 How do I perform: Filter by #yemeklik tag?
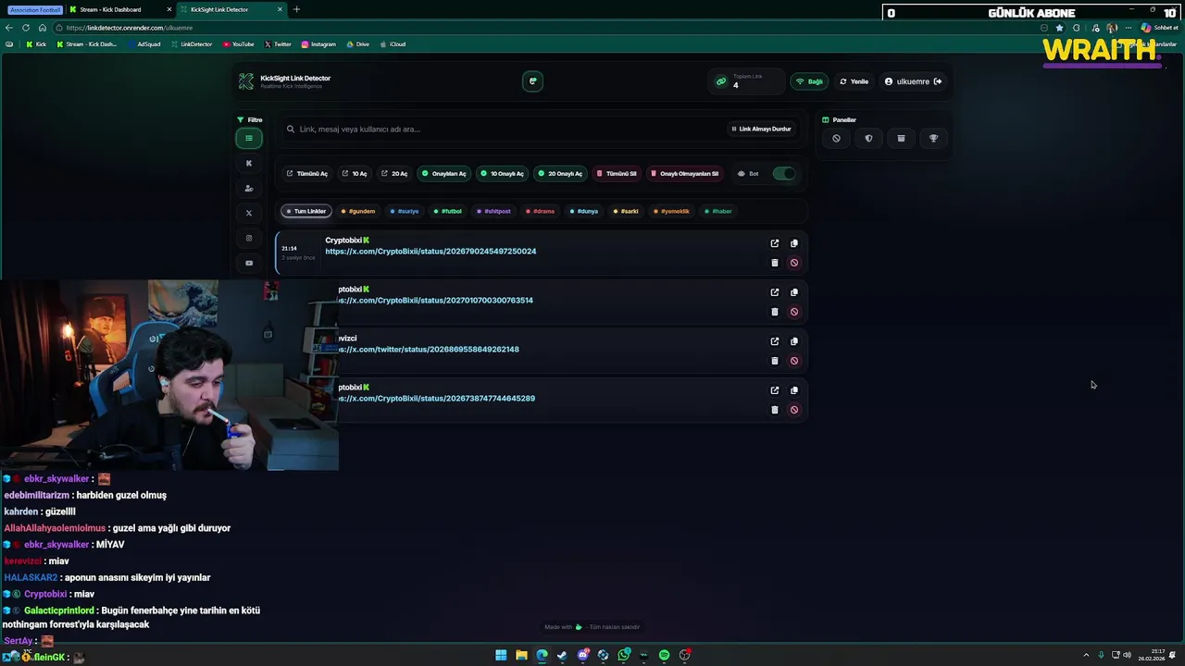672,211
